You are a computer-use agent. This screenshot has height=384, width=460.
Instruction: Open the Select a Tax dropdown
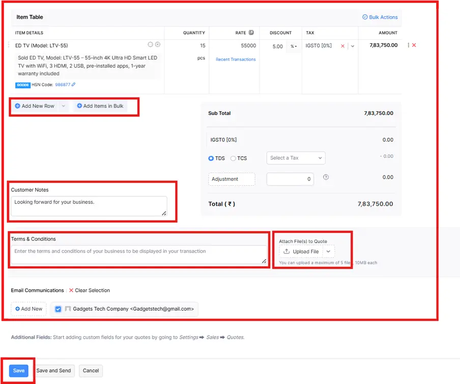coord(296,158)
